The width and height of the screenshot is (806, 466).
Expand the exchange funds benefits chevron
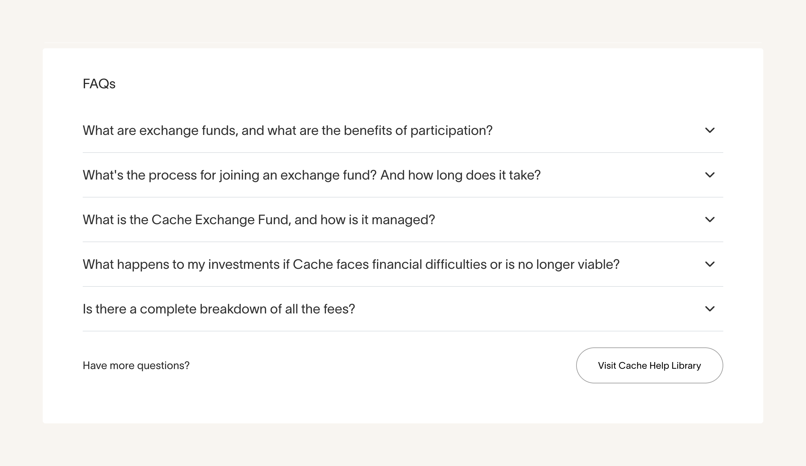pos(710,130)
